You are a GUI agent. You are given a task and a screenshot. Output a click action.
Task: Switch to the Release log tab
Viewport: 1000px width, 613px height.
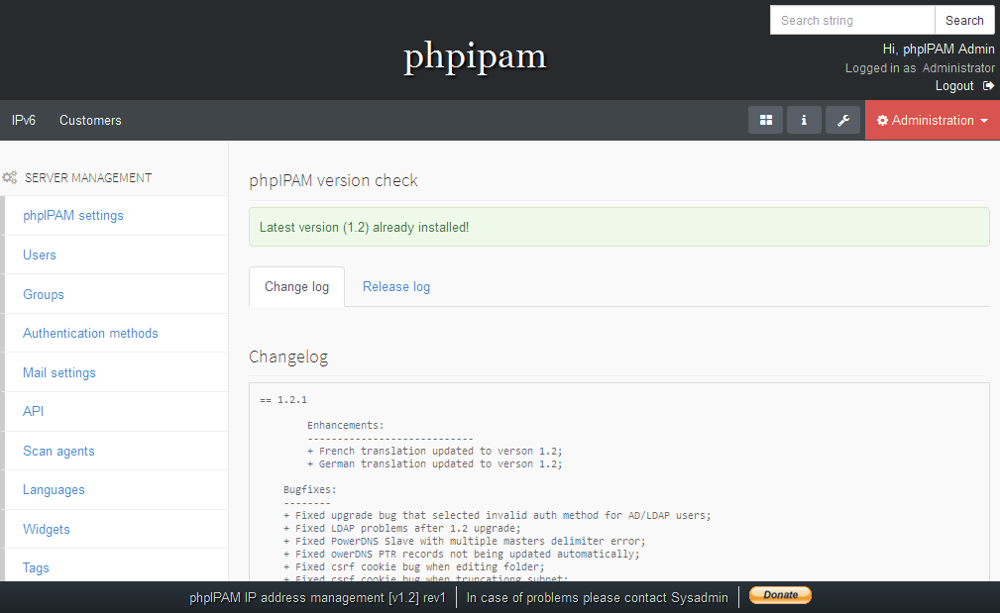(x=396, y=287)
